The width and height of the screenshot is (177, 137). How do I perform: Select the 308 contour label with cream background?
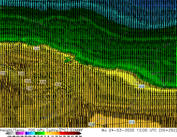[37, 49]
